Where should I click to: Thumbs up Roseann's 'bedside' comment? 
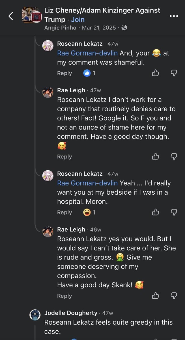coord(156,212)
